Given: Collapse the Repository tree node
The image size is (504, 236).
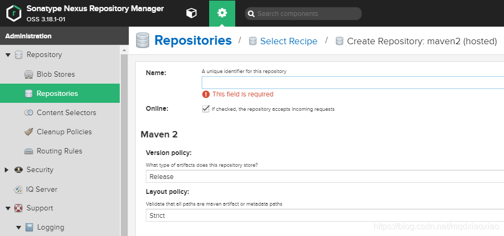Looking at the screenshot, I should click(7, 55).
